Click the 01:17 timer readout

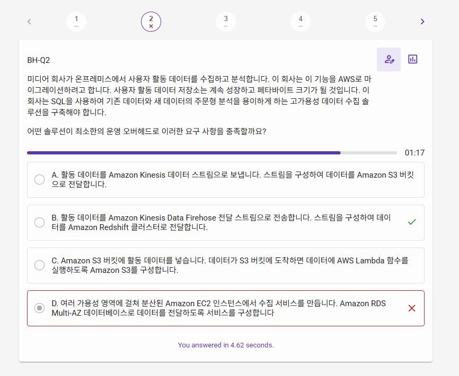tap(414, 153)
